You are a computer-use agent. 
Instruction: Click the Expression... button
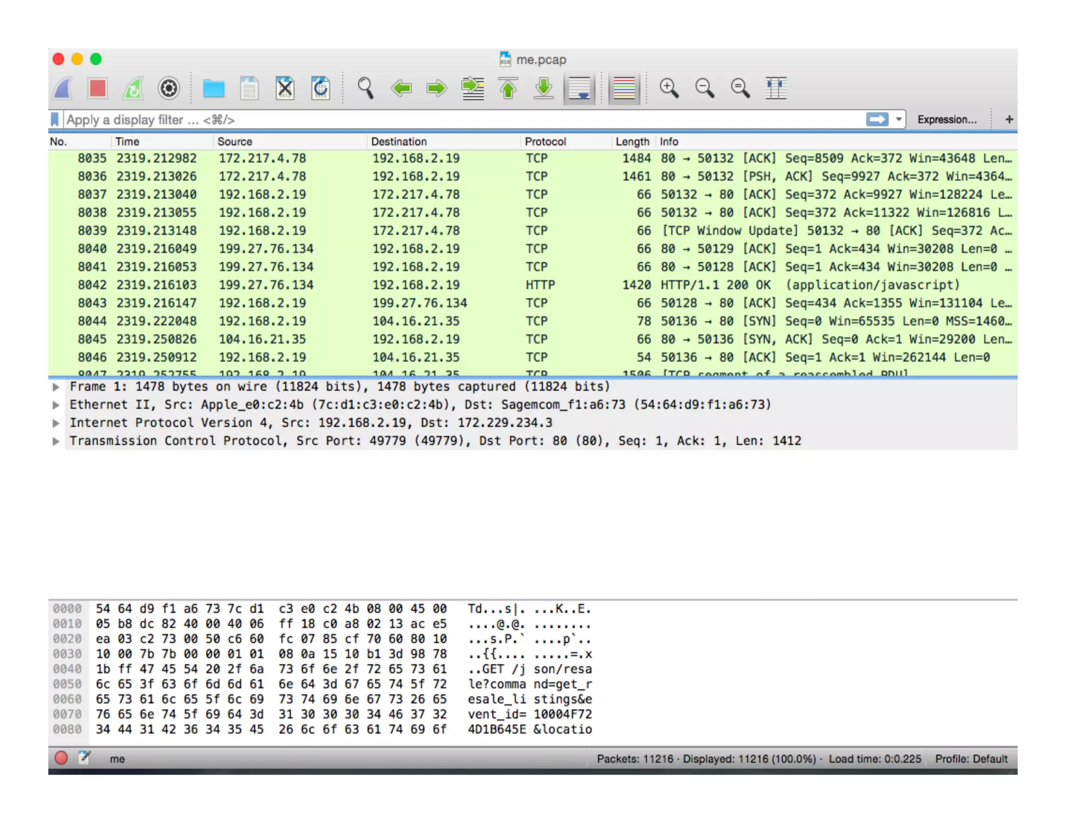tap(946, 120)
